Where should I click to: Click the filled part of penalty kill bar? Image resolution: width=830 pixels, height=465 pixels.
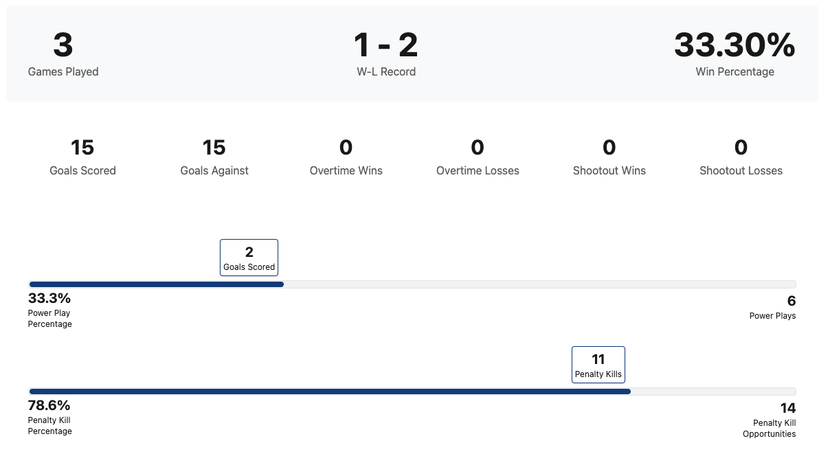tap(330, 392)
